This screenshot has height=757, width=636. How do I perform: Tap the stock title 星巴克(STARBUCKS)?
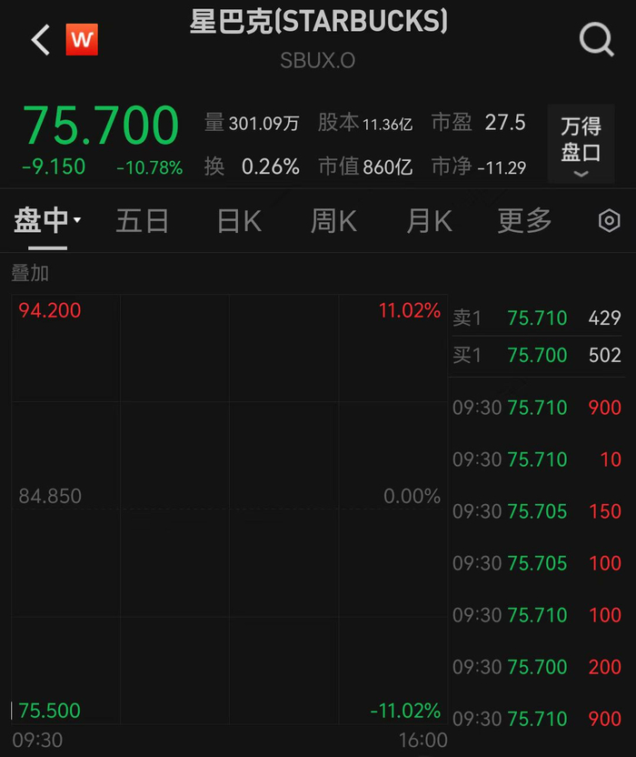[x=318, y=21]
